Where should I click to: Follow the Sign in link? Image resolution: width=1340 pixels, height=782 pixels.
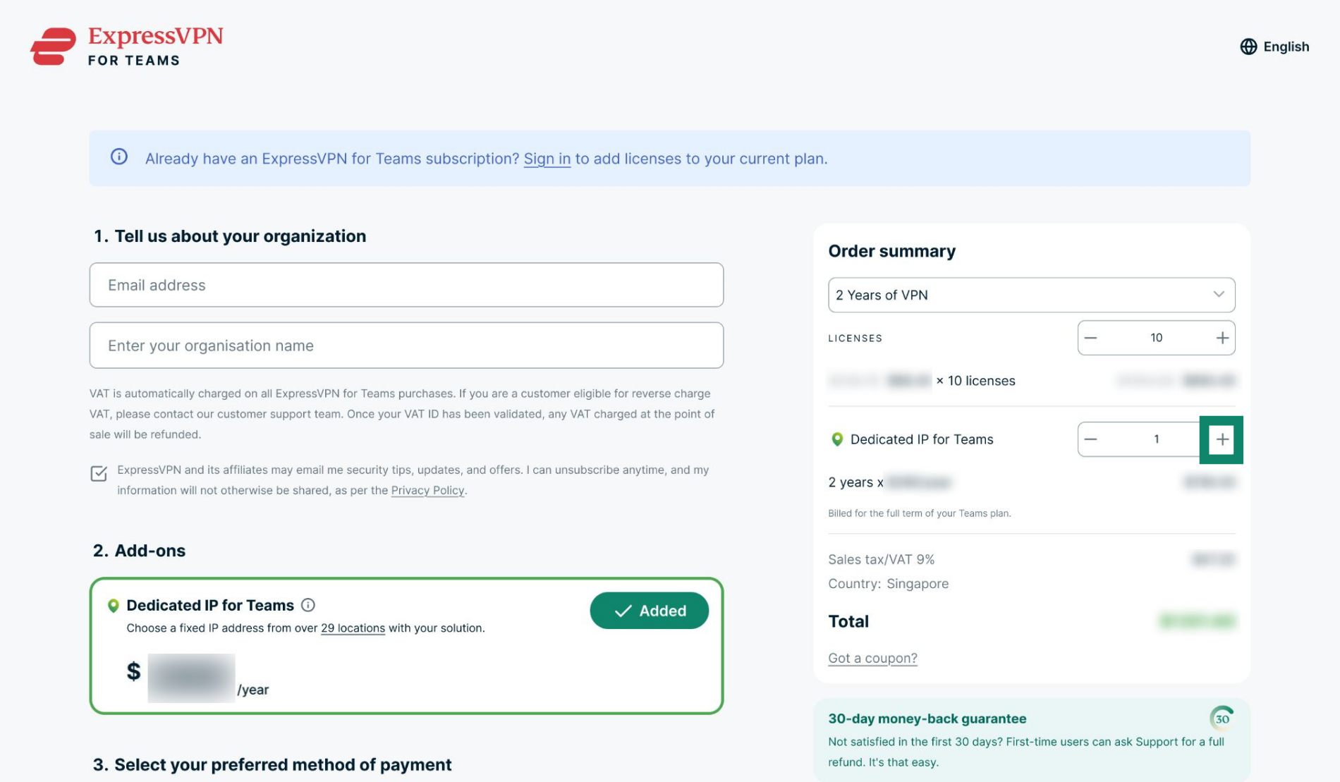[x=547, y=159]
